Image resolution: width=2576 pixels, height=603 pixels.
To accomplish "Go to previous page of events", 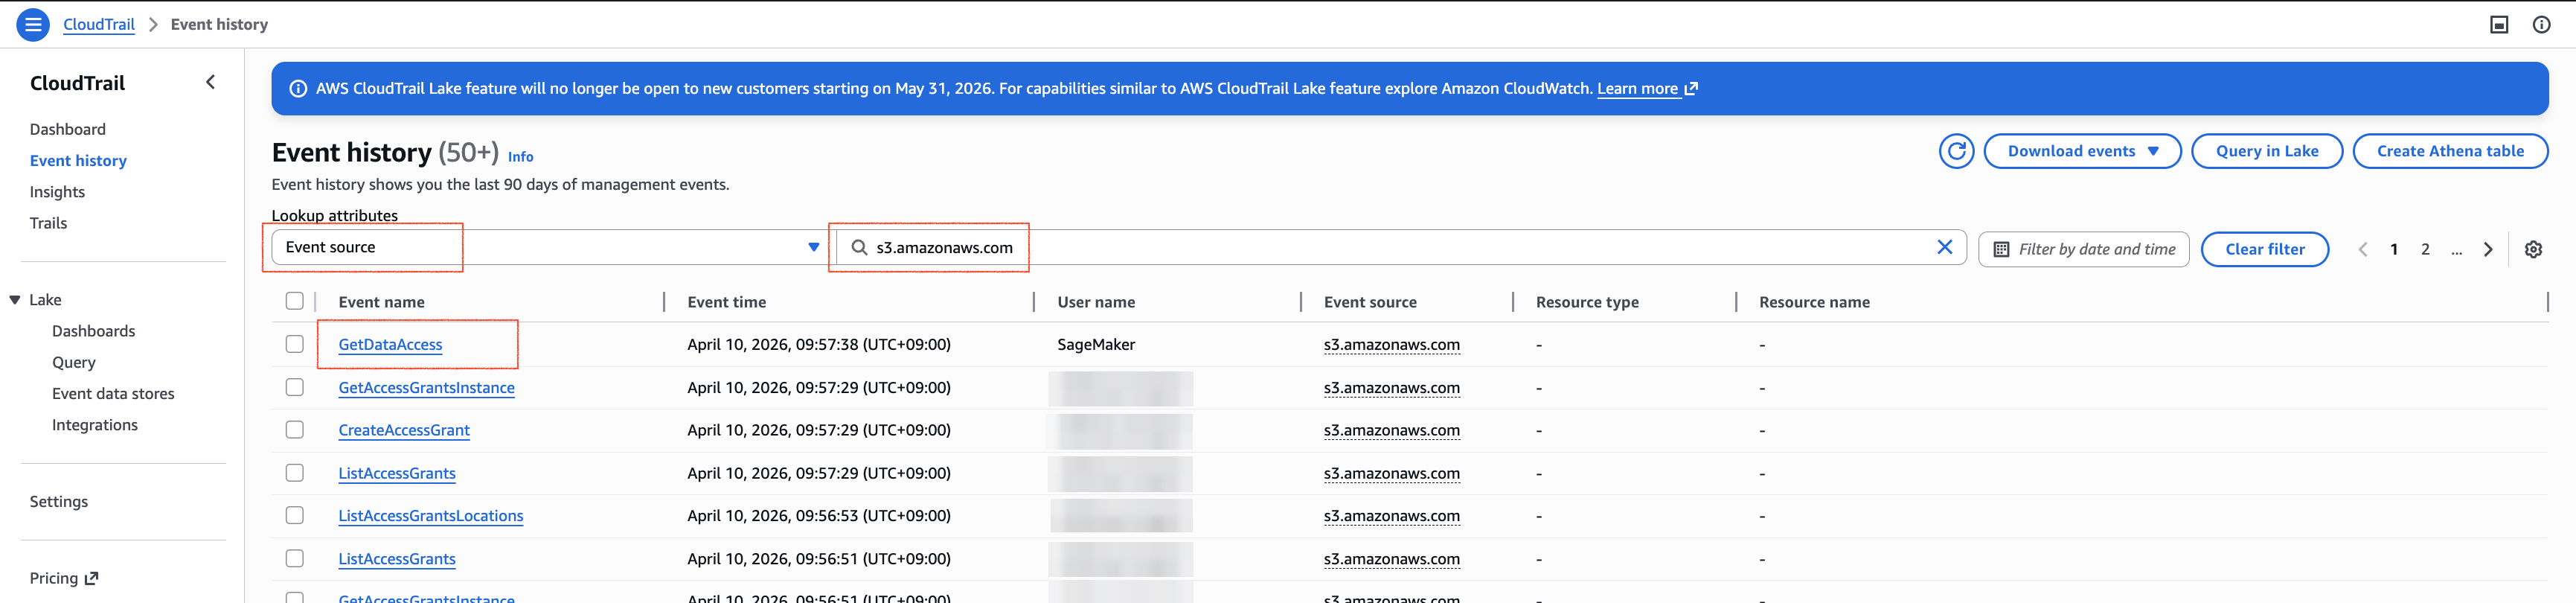I will pyautogui.click(x=2362, y=249).
